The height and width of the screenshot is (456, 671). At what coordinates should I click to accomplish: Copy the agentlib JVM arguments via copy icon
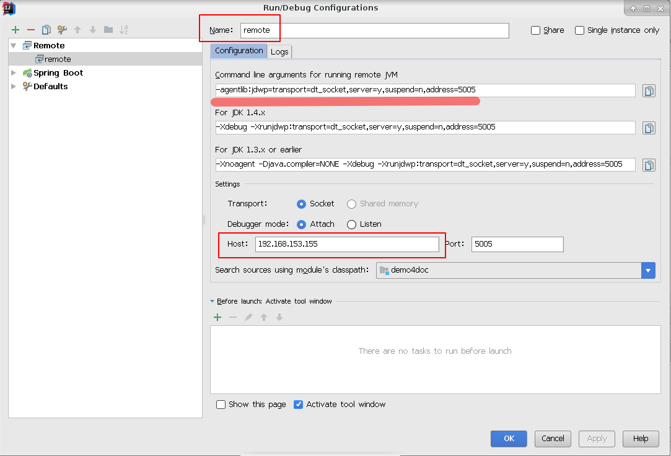[649, 91]
